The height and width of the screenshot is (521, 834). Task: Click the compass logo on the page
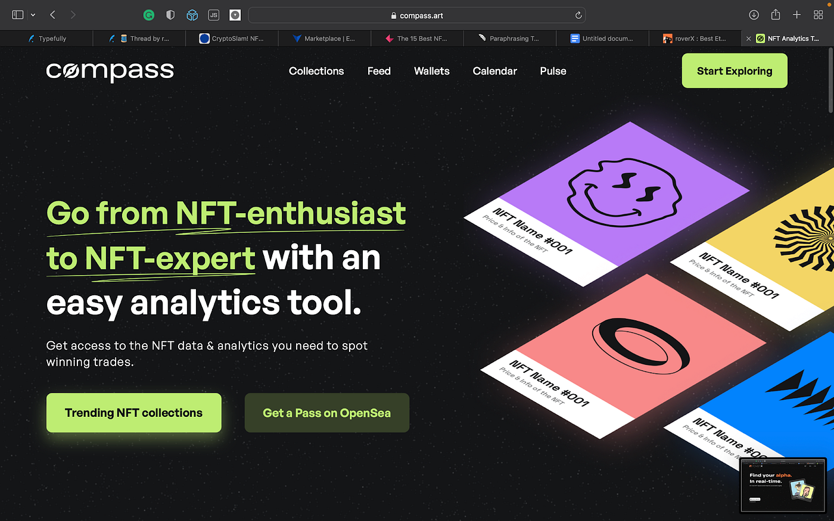(x=110, y=71)
